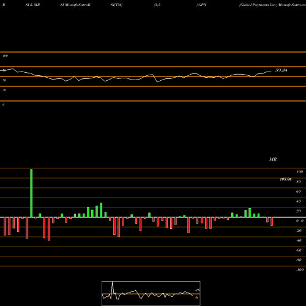Click the 80 axis label in MR panel

coord(299,182)
